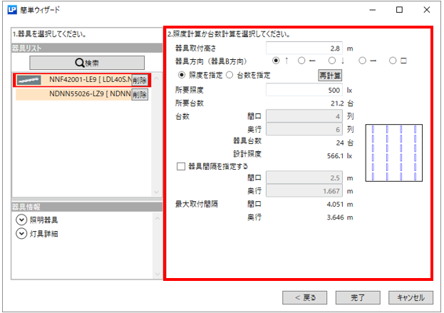
Task: Select the right arrow fixture direction
Action: click(x=363, y=61)
